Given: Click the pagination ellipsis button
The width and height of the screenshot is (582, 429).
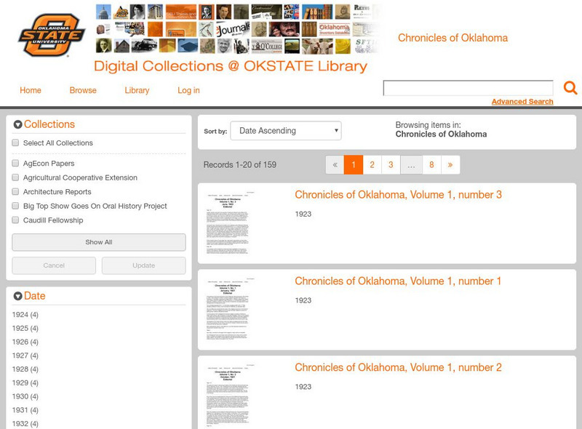Looking at the screenshot, I should click(411, 165).
